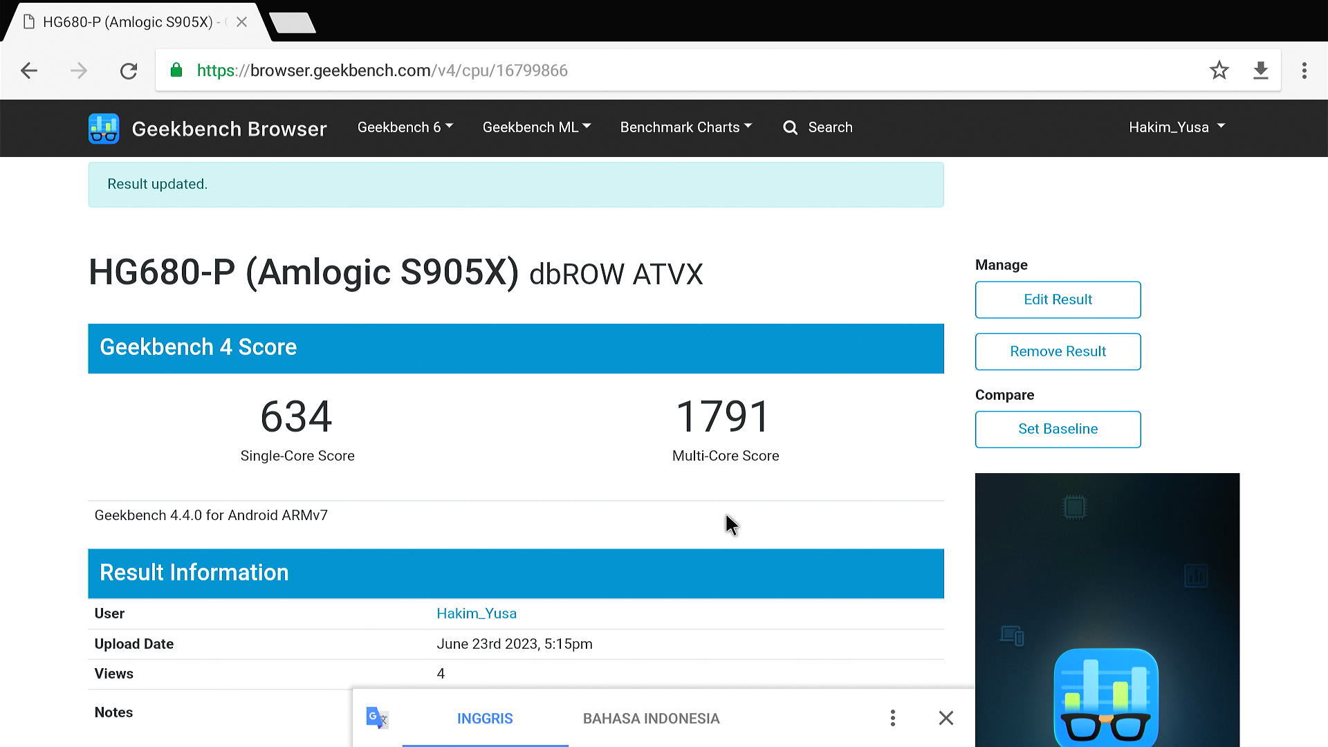Click the 'Compare' sidebar heading
Image resolution: width=1328 pixels, height=747 pixels.
click(x=1004, y=395)
